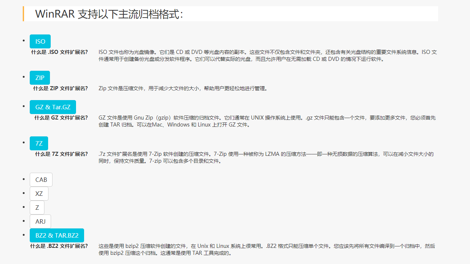
Task: Click the GZ description mentioning Gnu Zip
Action: (267, 121)
